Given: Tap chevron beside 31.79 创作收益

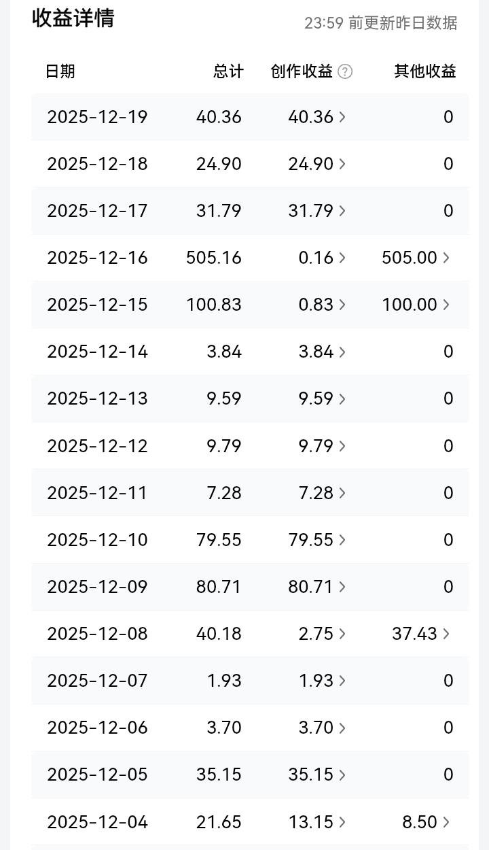Looking at the screenshot, I should click(x=342, y=211).
